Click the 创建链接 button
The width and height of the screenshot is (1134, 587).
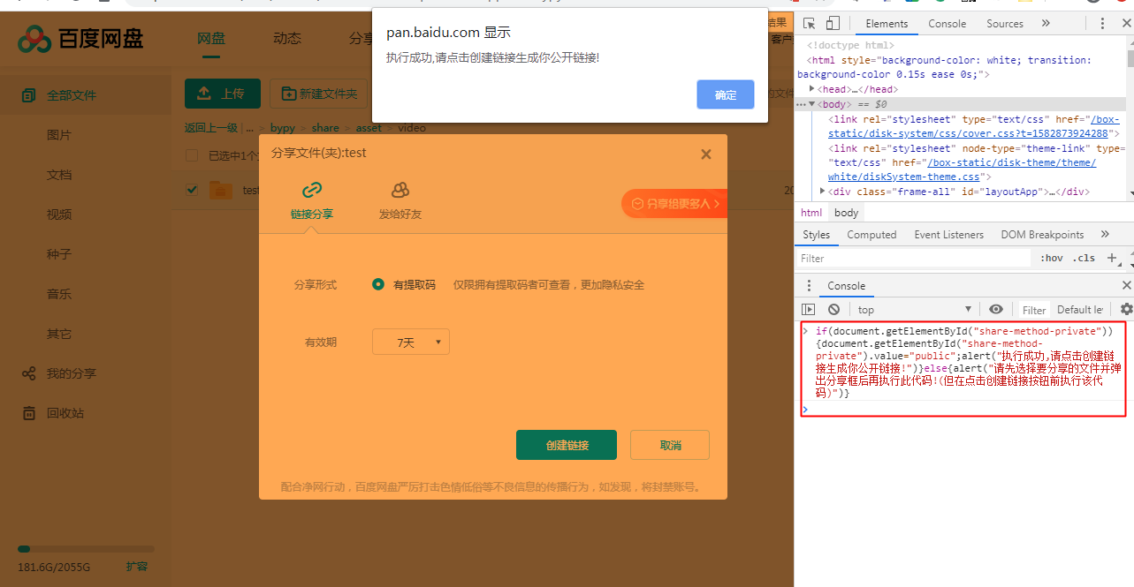point(567,445)
